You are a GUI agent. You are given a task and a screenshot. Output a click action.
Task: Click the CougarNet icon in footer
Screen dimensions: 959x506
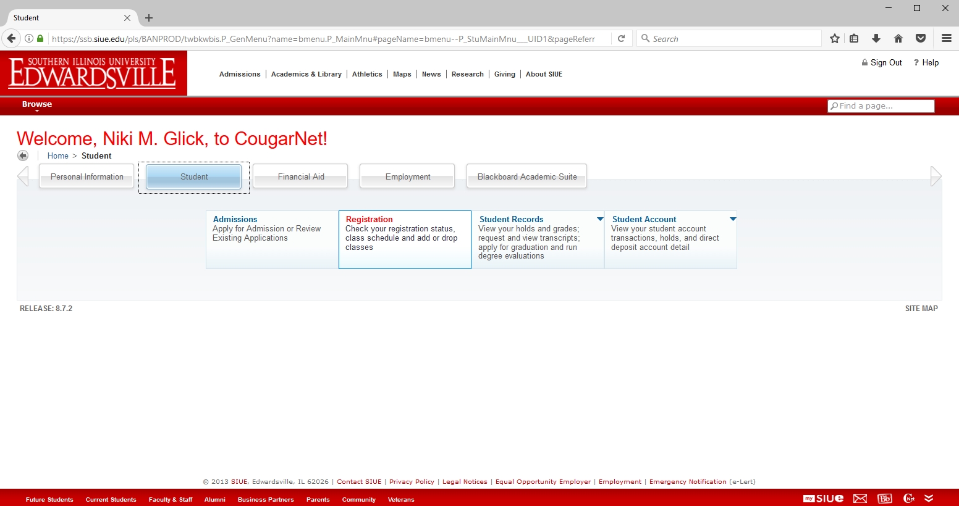[909, 499]
